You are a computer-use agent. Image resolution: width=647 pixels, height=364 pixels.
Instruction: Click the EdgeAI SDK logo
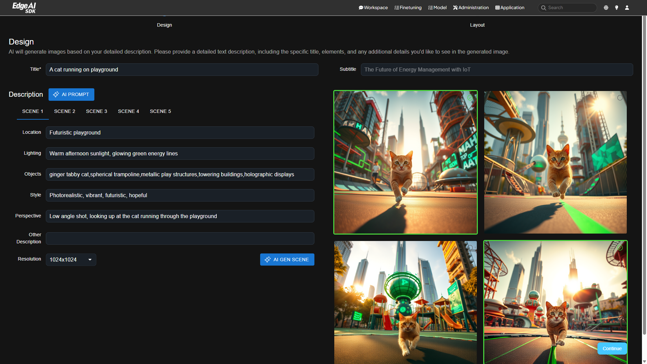coord(24,7)
